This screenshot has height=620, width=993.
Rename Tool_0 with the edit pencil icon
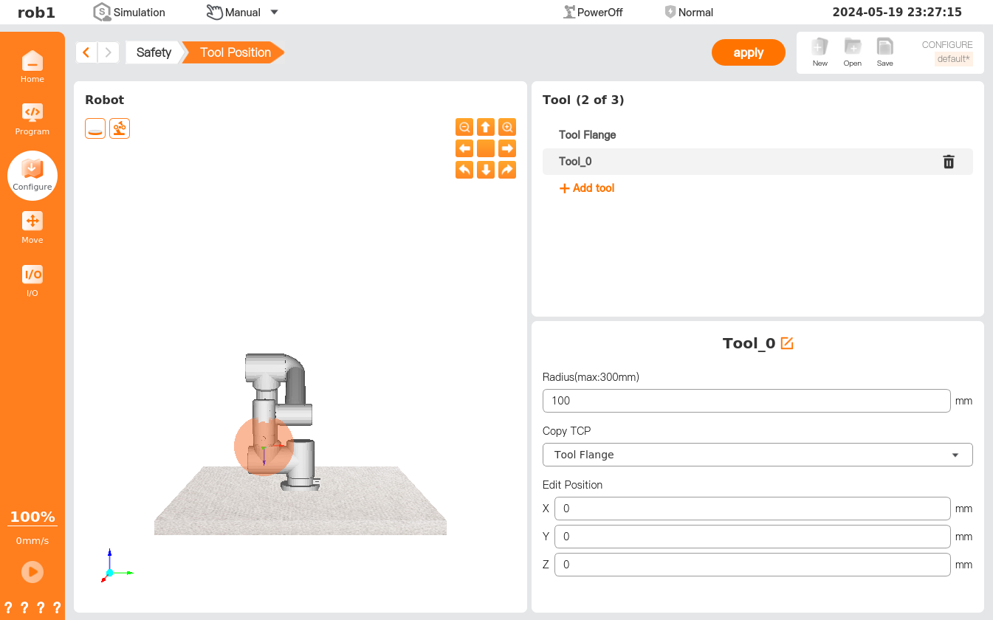pyautogui.click(x=787, y=343)
